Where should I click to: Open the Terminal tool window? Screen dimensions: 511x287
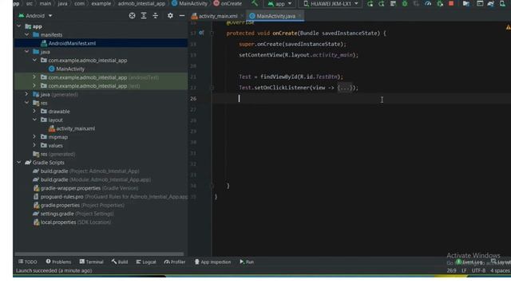pyautogui.click(x=91, y=261)
